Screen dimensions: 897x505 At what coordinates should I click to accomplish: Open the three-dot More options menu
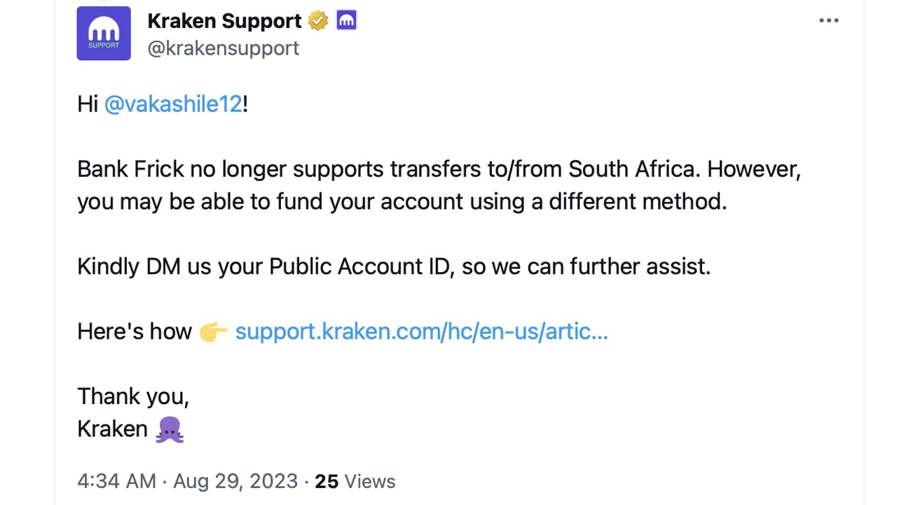point(828,21)
